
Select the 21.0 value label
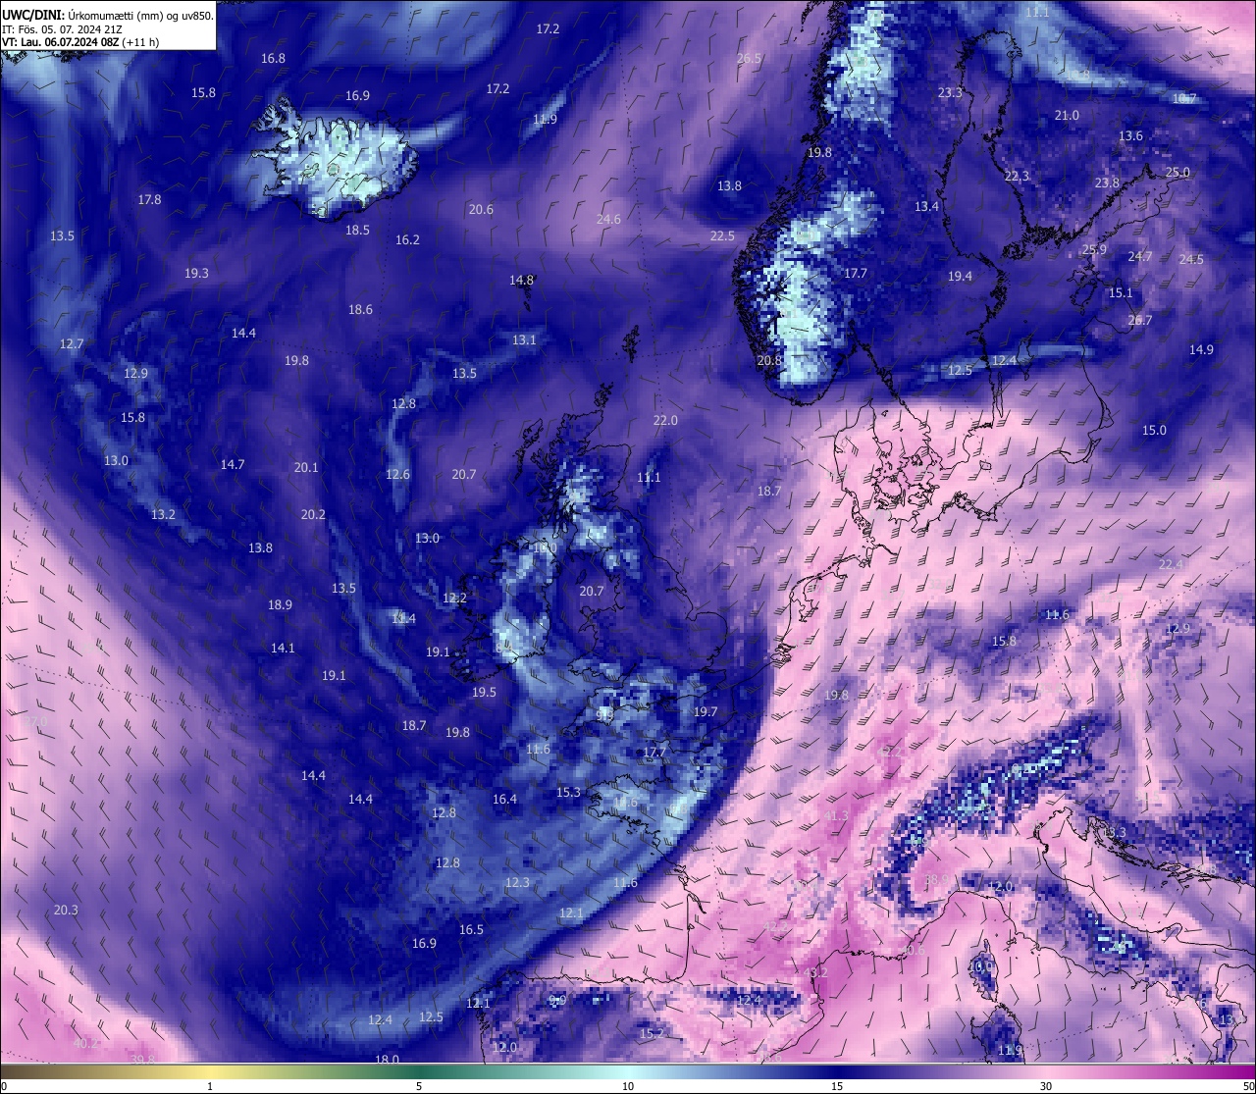click(1067, 116)
